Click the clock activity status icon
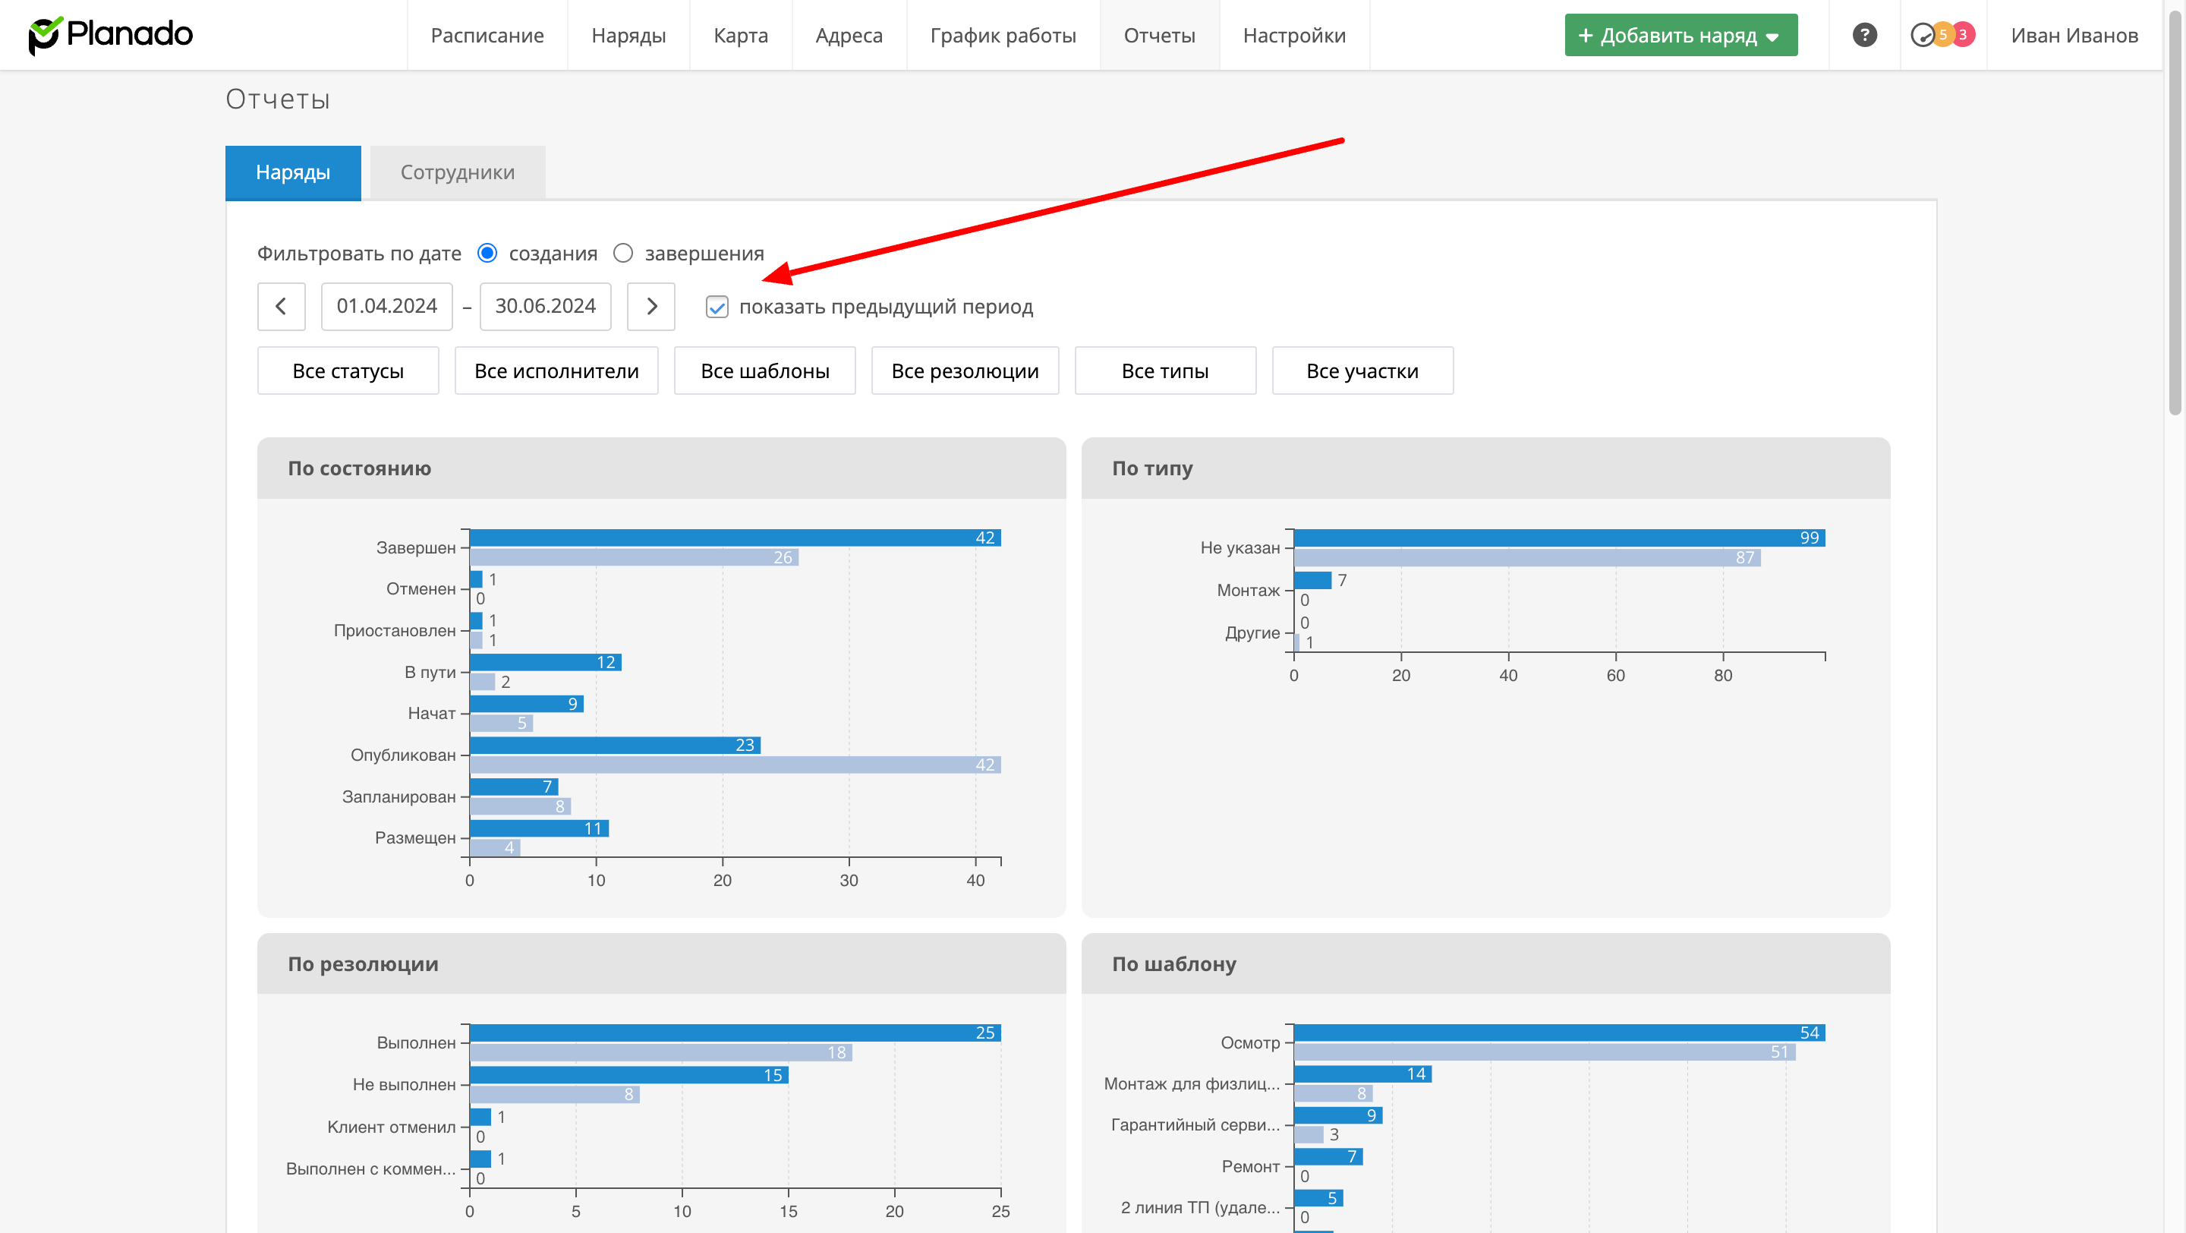This screenshot has width=2186, height=1233. coord(1921,35)
